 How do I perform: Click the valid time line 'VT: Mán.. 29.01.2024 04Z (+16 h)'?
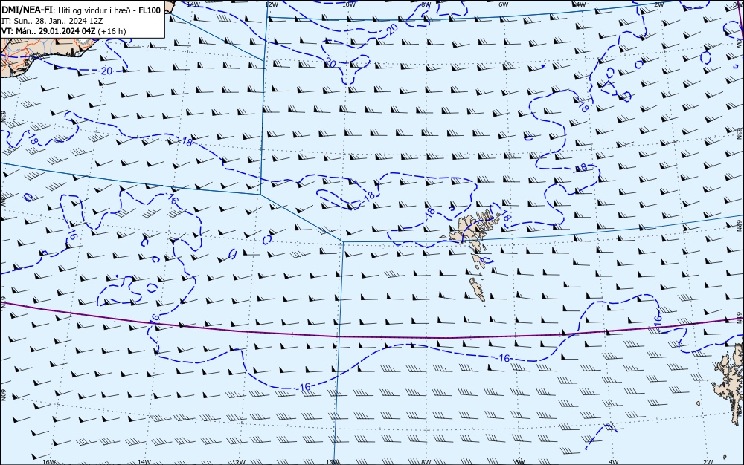(64, 31)
